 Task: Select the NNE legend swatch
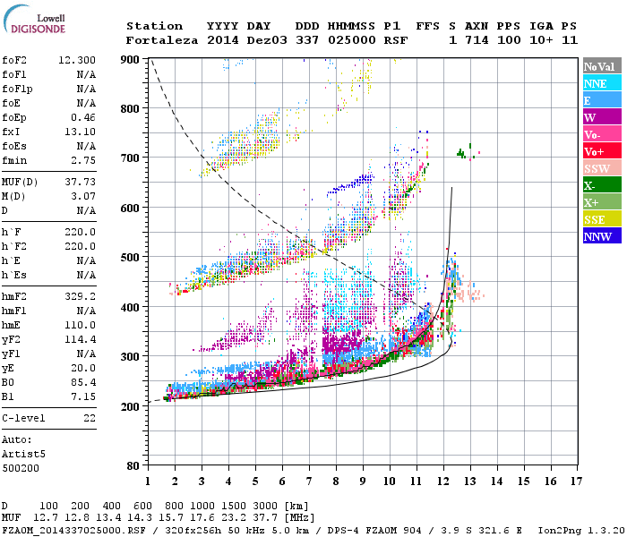[x=602, y=82]
